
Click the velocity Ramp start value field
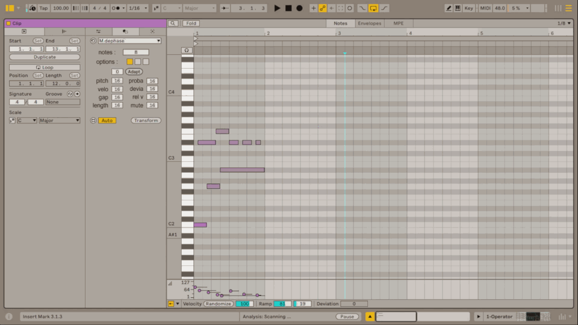point(282,304)
